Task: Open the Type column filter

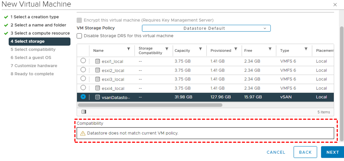Action: click(x=306, y=49)
